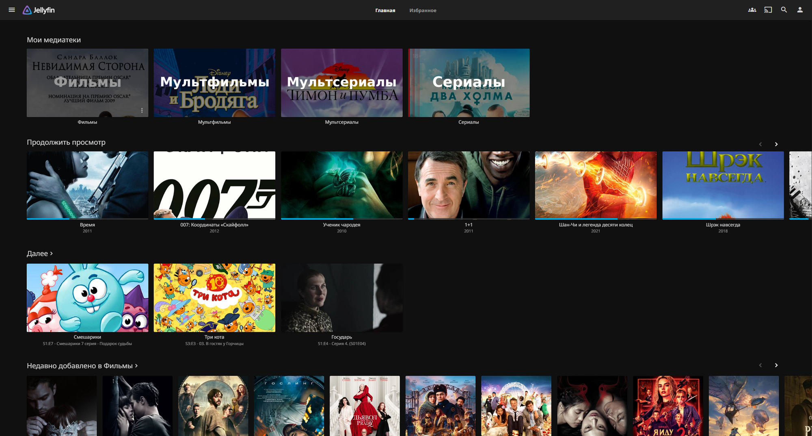Open the astronaut poster labeled Гослинг
The width and height of the screenshot is (812, 436).
point(289,406)
